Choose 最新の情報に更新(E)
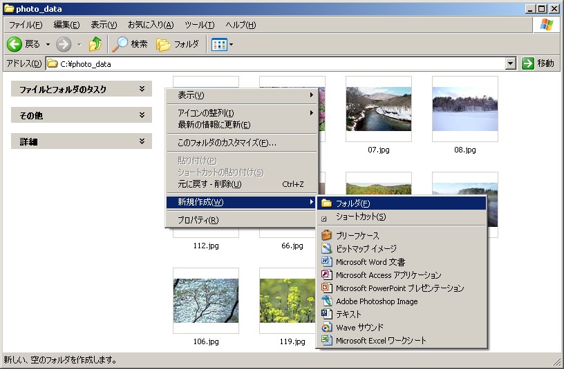564x369 pixels. tap(241, 125)
